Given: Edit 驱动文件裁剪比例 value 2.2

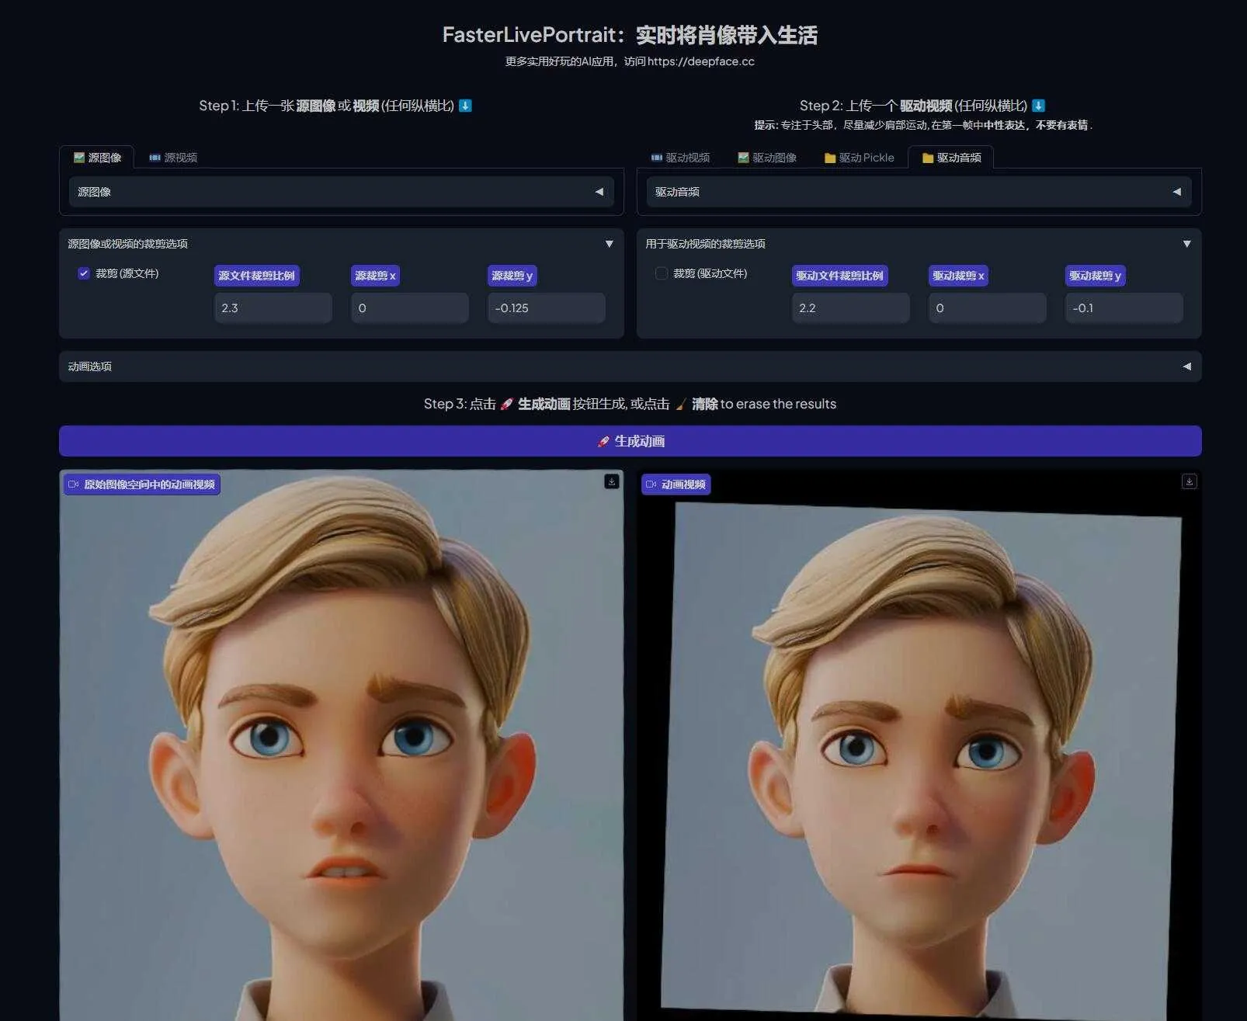Looking at the screenshot, I should point(851,308).
